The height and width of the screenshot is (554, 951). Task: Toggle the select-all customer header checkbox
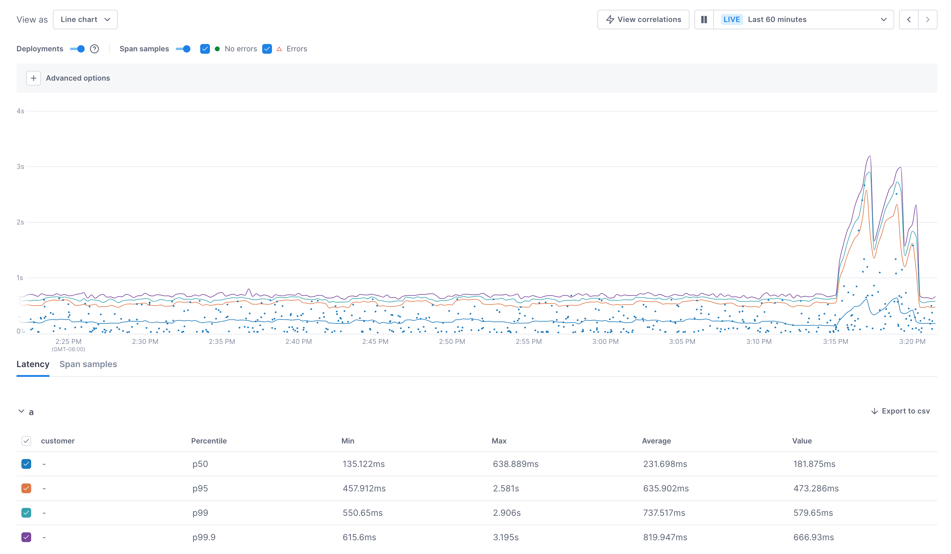[x=26, y=441]
